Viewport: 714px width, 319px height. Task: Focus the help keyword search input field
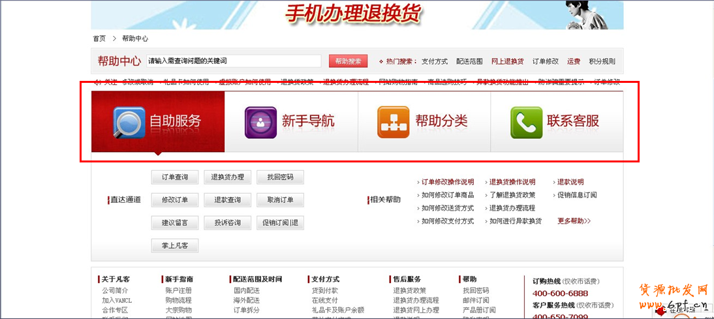(233, 61)
